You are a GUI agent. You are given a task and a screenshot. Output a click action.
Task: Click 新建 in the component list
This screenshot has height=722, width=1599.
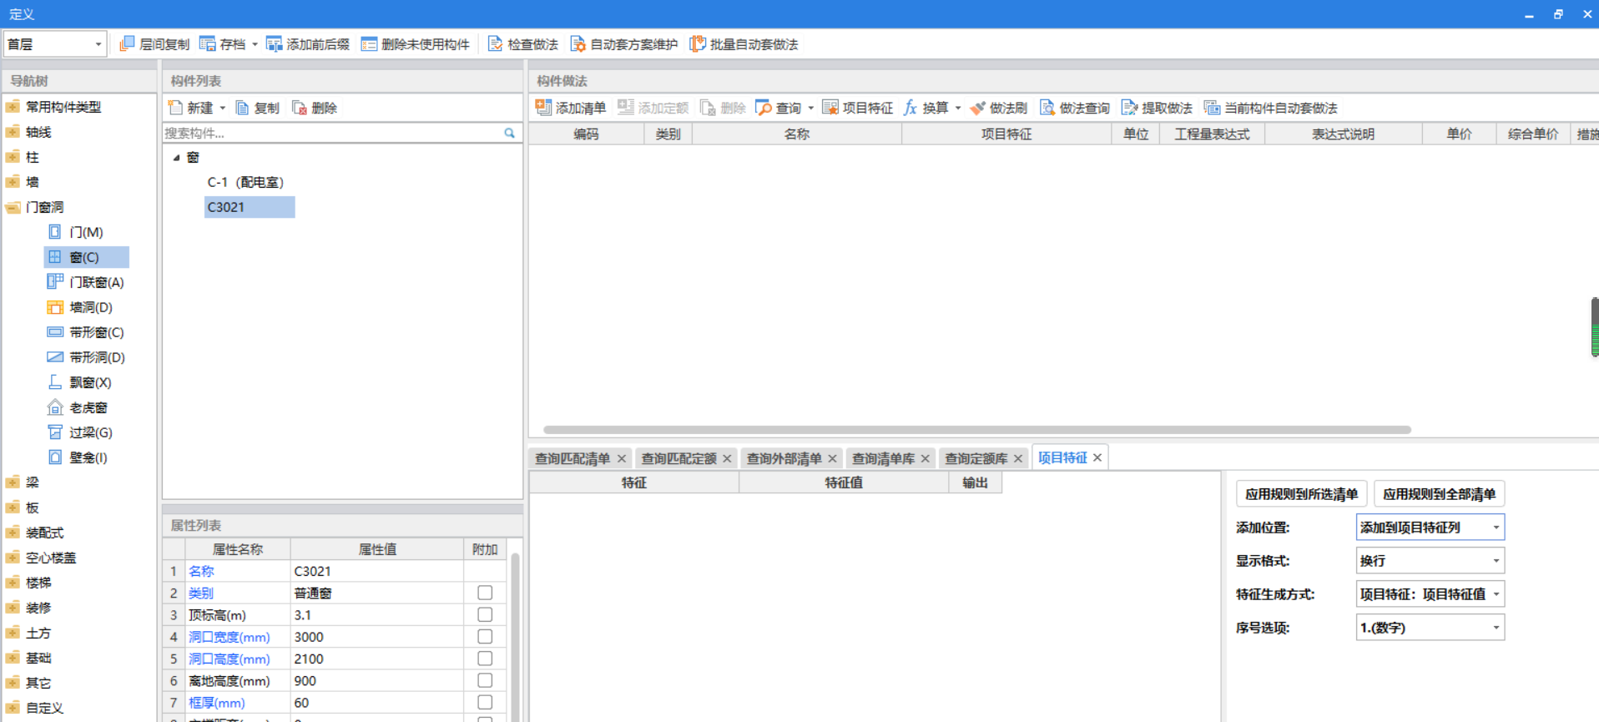[x=191, y=108]
